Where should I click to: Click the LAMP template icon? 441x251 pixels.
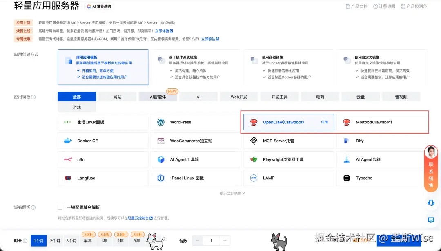254,178
